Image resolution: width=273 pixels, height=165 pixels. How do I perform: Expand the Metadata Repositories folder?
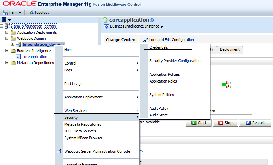[7, 62]
